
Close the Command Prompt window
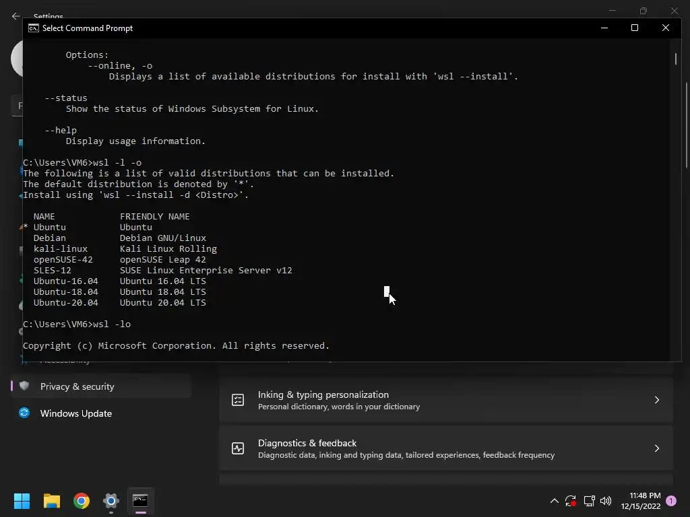click(665, 28)
